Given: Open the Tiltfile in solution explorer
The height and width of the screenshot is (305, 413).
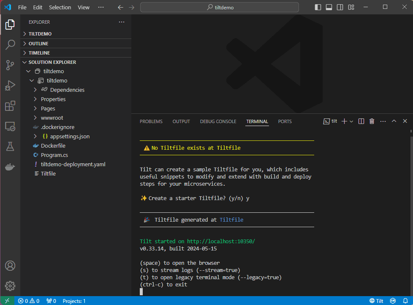Looking at the screenshot, I should click(48, 173).
